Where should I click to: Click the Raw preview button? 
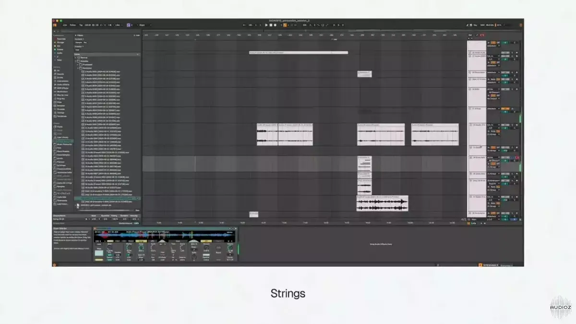(x=137, y=210)
